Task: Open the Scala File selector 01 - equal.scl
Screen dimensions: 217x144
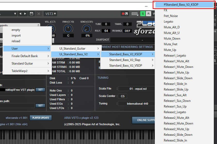Action: click(136, 89)
